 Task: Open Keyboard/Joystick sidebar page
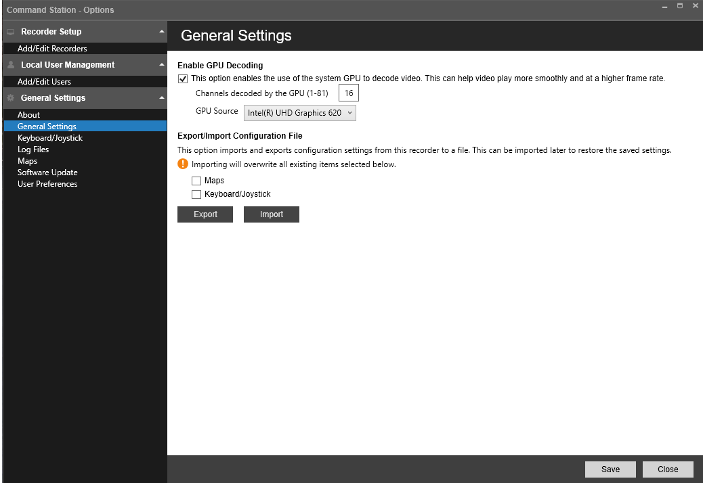[x=49, y=138]
